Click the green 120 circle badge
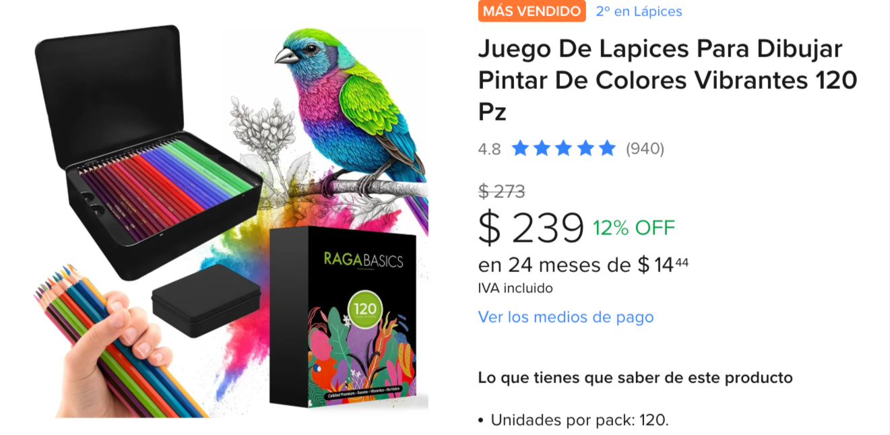890x435 pixels. pyautogui.click(x=365, y=310)
